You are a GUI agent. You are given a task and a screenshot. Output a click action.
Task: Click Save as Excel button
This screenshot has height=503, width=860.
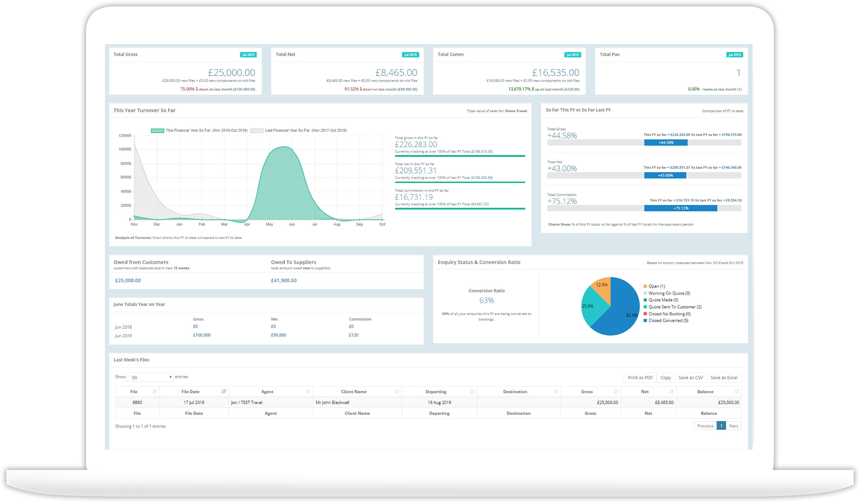(724, 378)
